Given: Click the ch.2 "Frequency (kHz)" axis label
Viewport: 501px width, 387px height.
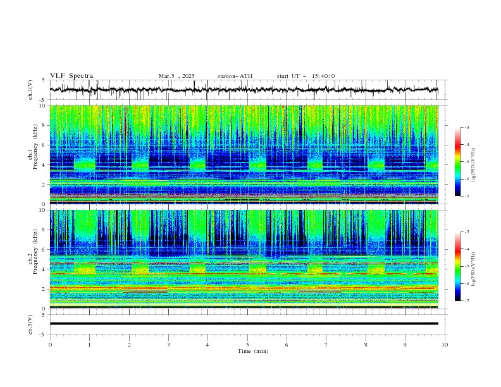Looking at the screenshot, I should pos(35,252).
